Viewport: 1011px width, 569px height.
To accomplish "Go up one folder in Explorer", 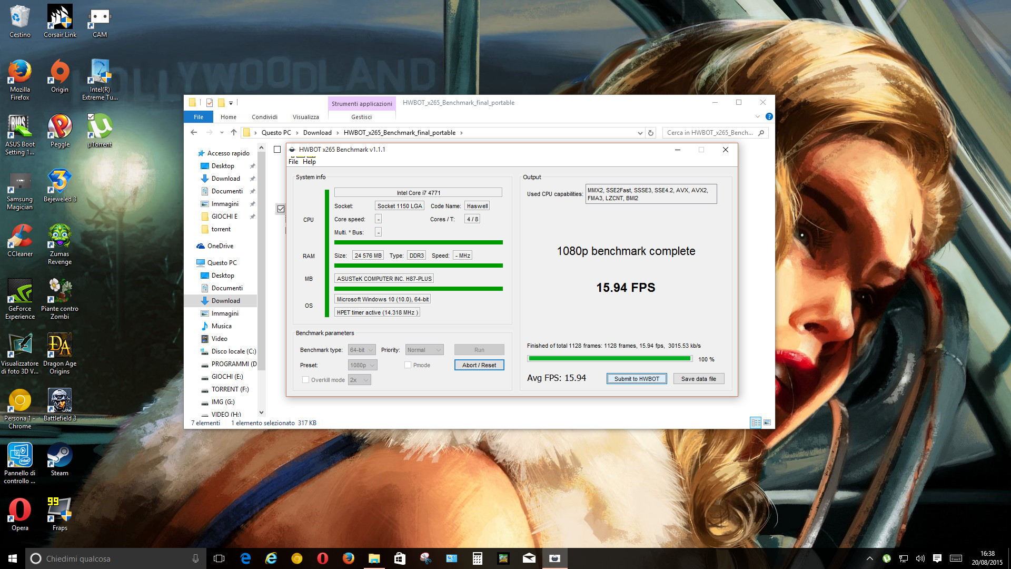I will 234,133.
